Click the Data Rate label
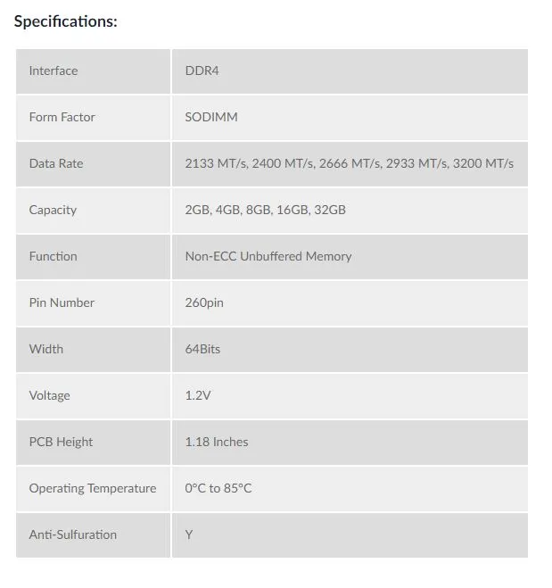 click(56, 163)
